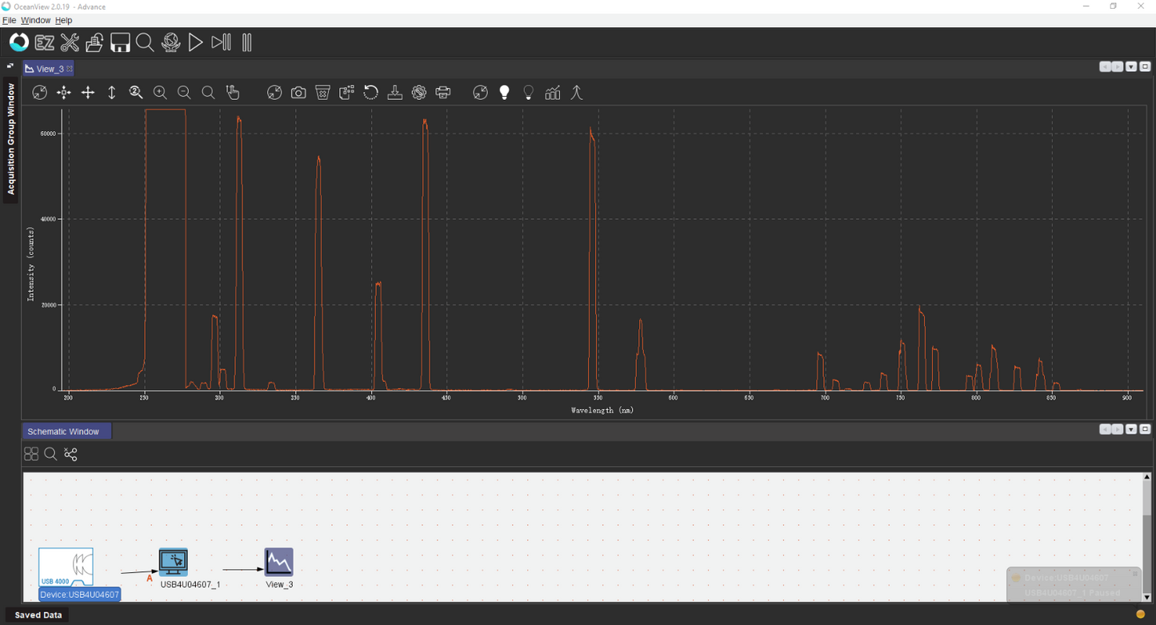Open the Schematic panel tab list dropdown arrow
Screen dimensions: 1156x625
[1131, 429]
